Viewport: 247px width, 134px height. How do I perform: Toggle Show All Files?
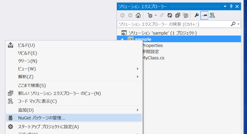(x=186, y=15)
